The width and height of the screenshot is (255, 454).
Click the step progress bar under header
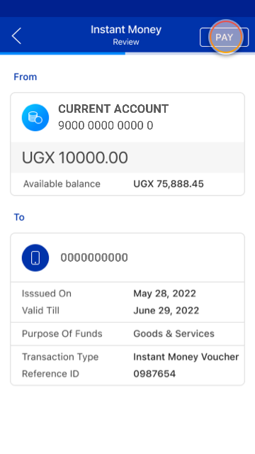click(127, 54)
